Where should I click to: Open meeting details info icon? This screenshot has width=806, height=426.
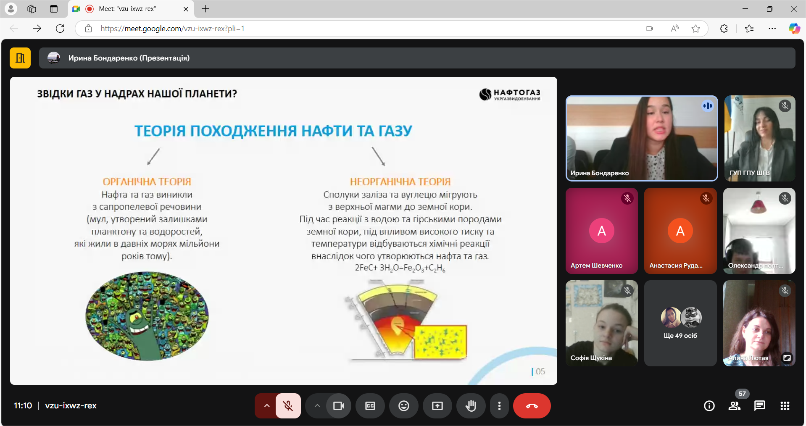(x=709, y=406)
